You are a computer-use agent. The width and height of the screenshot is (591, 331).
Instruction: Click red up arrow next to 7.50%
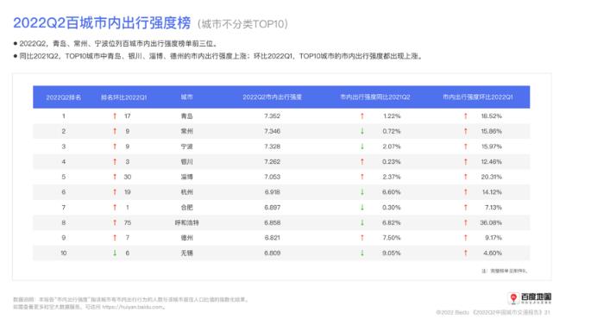coord(362,238)
